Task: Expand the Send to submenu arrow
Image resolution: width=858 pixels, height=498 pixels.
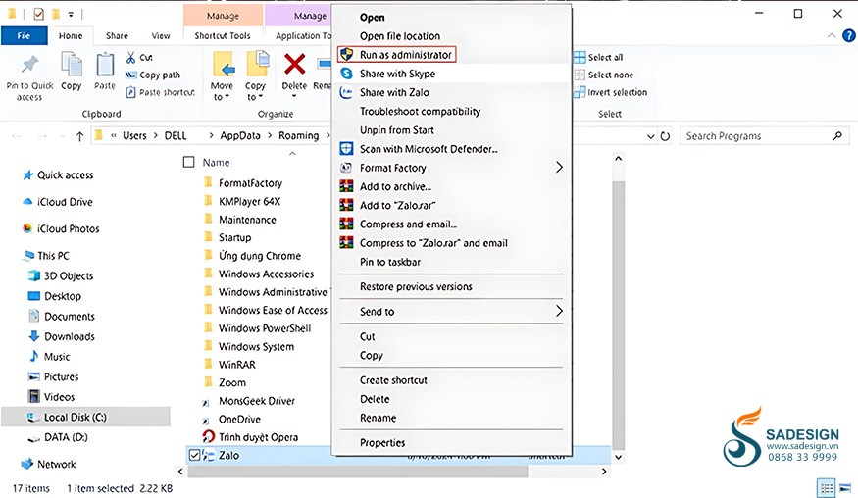Action: (559, 312)
